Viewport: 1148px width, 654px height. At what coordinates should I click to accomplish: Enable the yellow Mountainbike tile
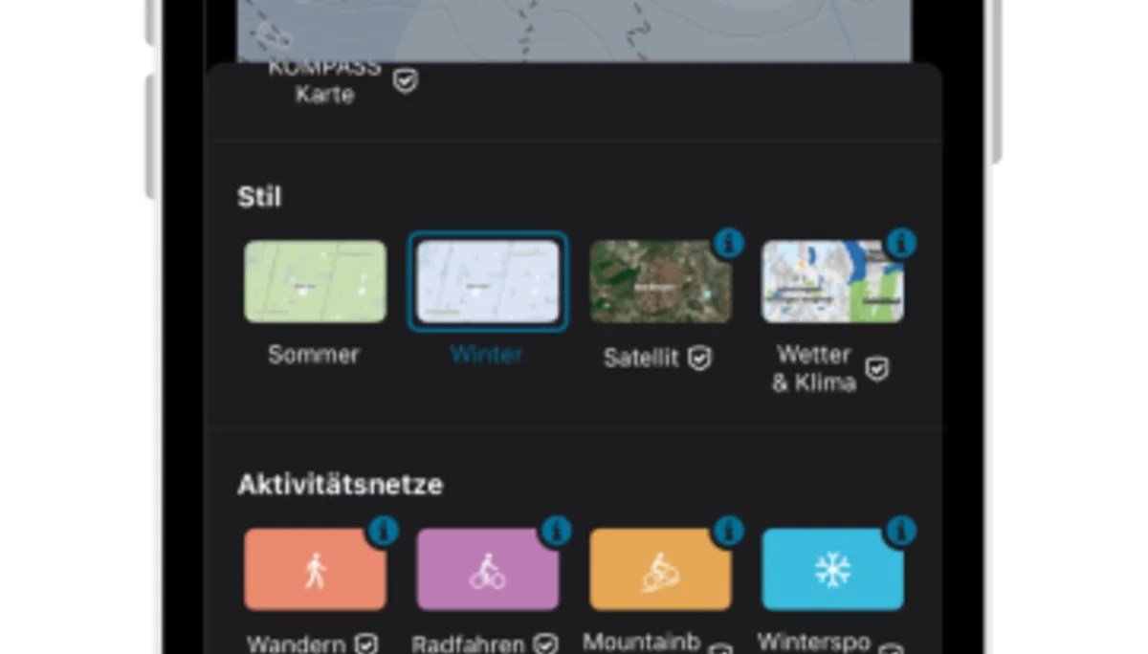[x=660, y=570]
